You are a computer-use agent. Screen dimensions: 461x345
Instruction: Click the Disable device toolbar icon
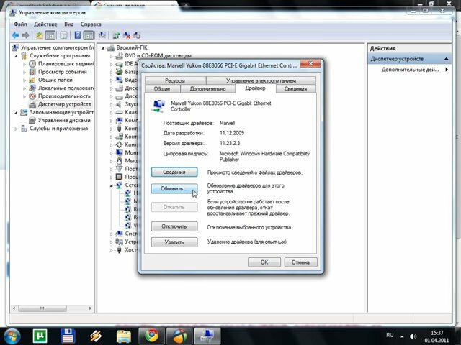point(137,35)
